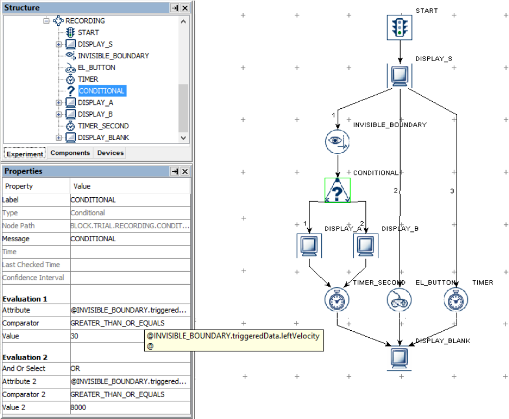Close the Structure panel
The image size is (509, 419).
click(x=185, y=8)
